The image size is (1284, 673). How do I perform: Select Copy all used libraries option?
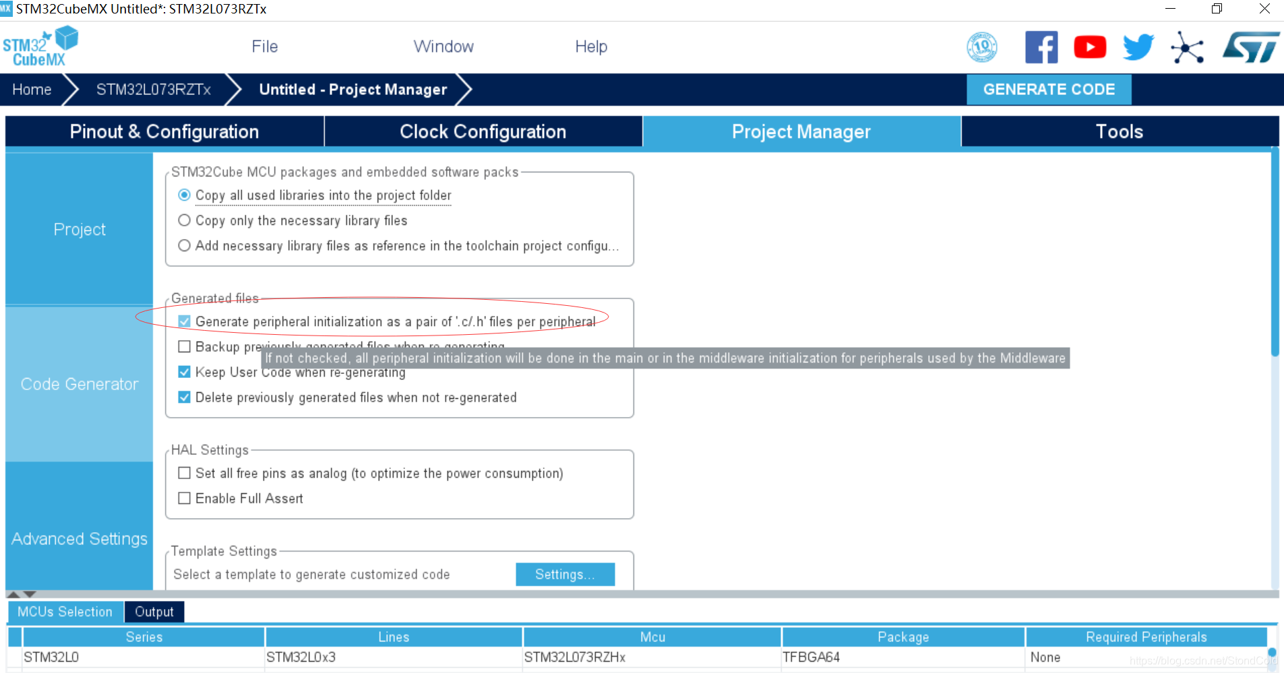184,195
